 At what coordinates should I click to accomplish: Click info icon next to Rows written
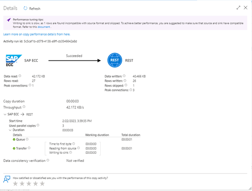click(125, 81)
